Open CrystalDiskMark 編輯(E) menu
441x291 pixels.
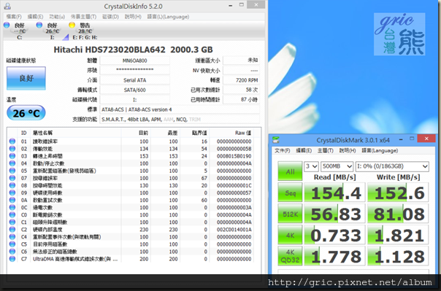304,150
